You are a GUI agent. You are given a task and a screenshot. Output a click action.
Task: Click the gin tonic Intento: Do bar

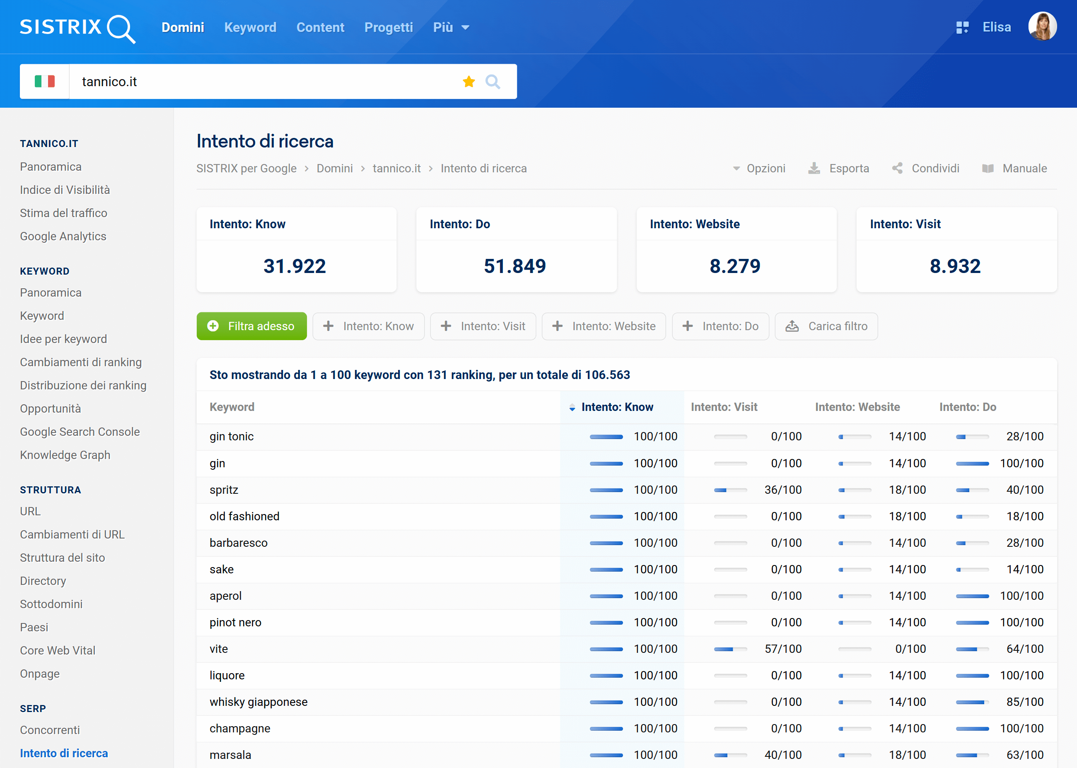(972, 437)
